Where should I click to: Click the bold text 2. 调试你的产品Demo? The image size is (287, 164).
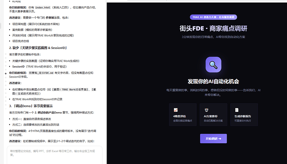pyautogui.click(x=48, y=113)
